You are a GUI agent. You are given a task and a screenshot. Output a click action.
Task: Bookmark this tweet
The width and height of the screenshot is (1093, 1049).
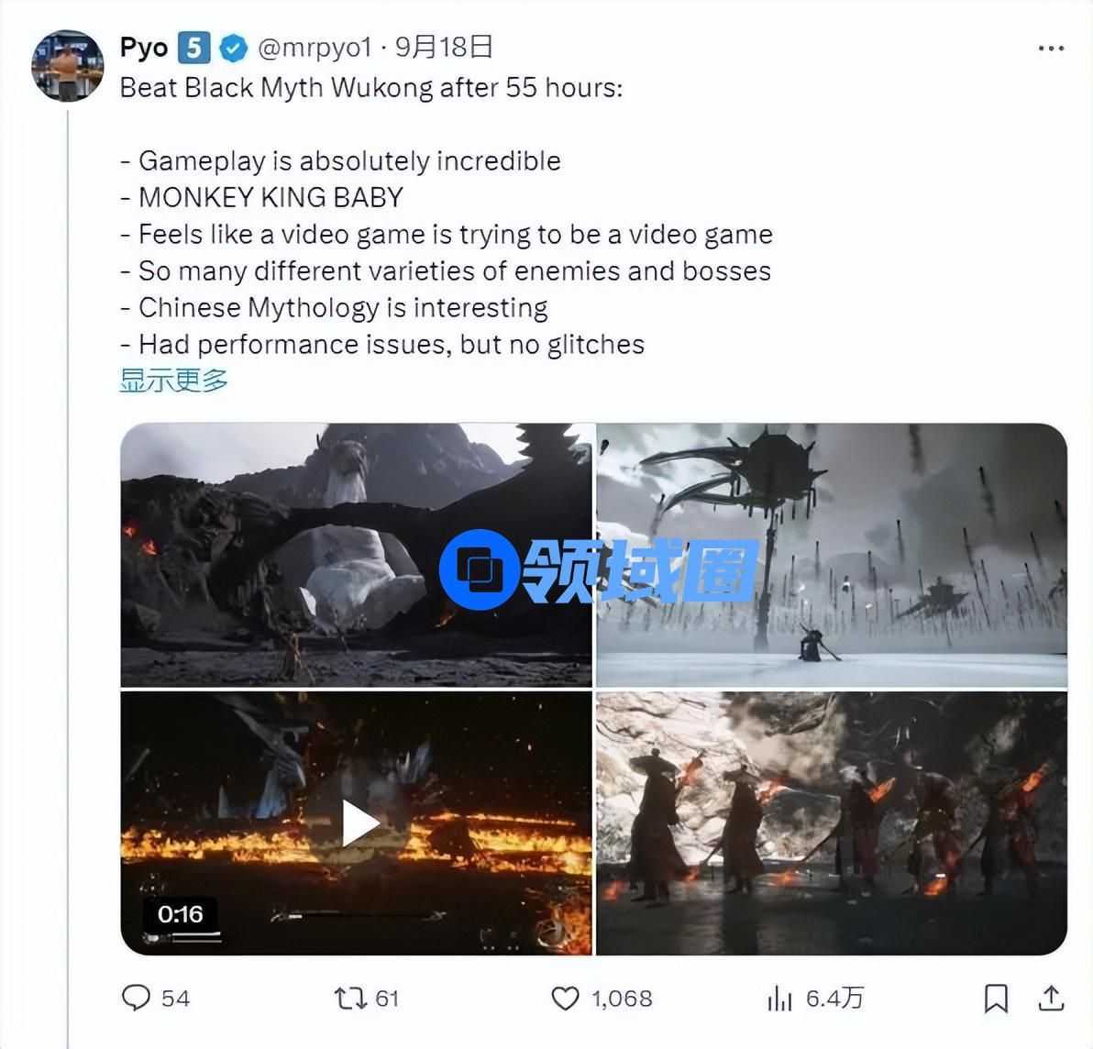tap(996, 999)
